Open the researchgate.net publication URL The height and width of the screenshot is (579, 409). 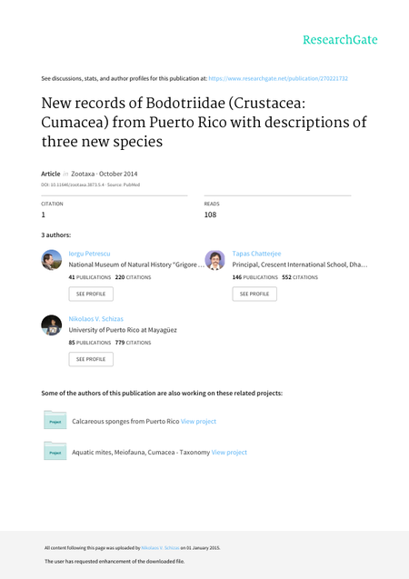pyautogui.click(x=278, y=78)
